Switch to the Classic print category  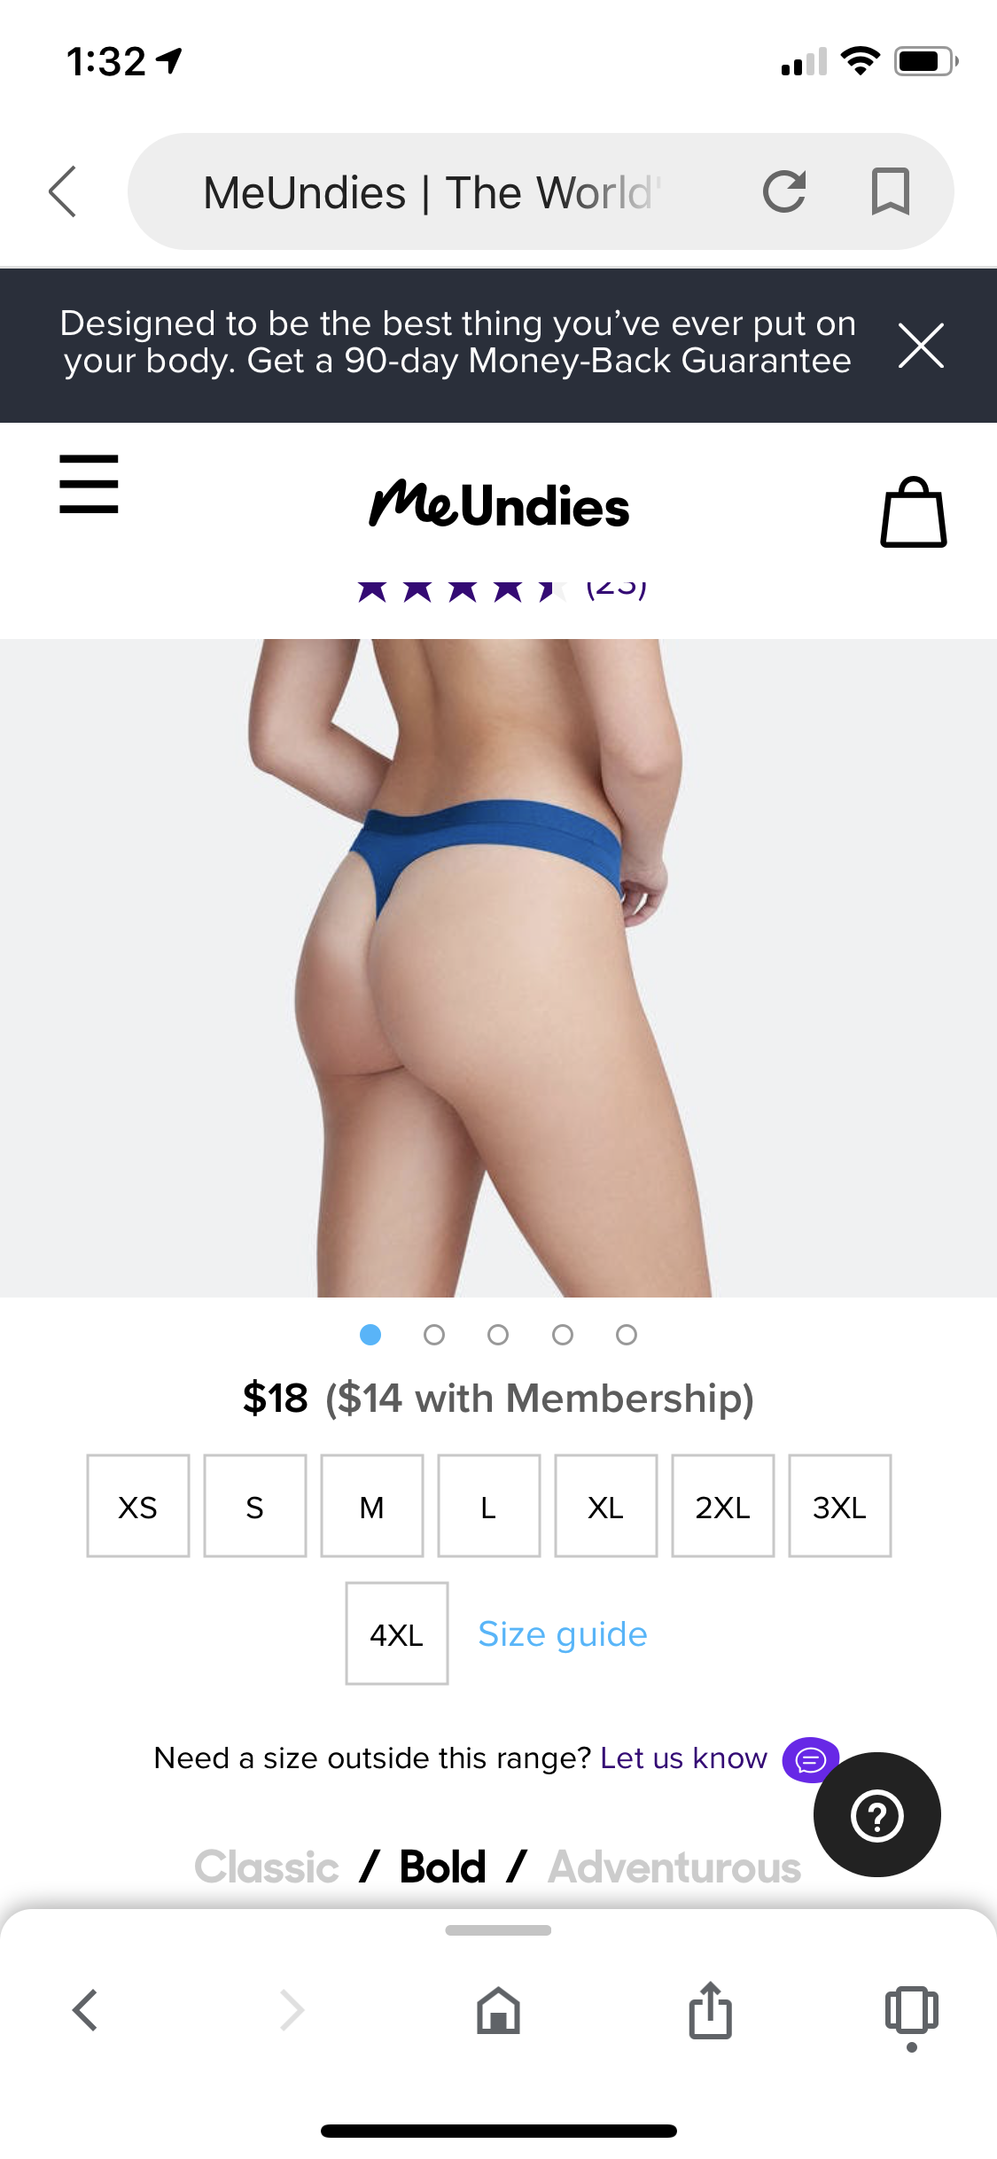pos(267,1867)
